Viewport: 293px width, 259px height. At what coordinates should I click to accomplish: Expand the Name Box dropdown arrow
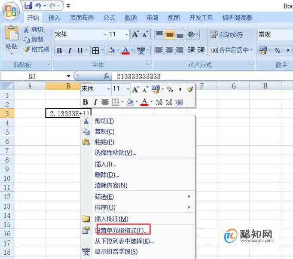pyautogui.click(x=68, y=76)
